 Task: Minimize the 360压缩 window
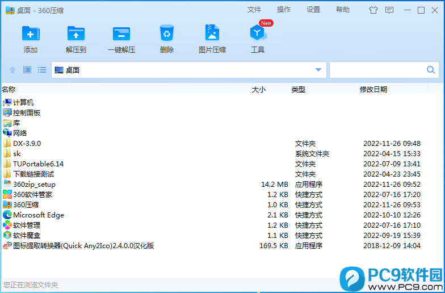(x=408, y=10)
